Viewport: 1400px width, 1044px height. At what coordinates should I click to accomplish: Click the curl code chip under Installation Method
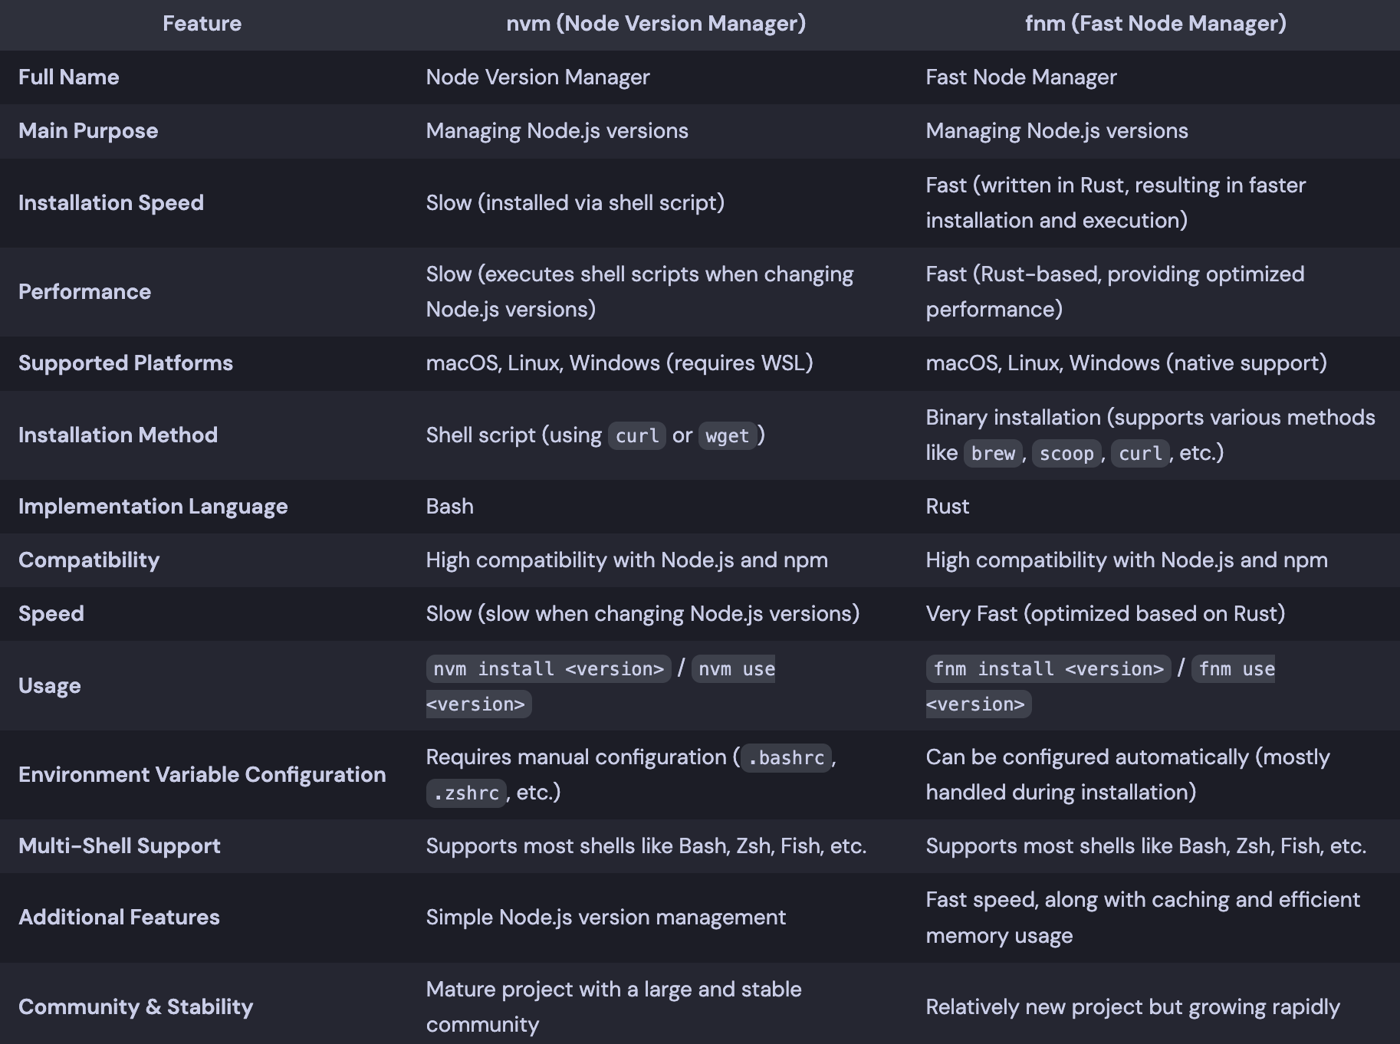[636, 435]
